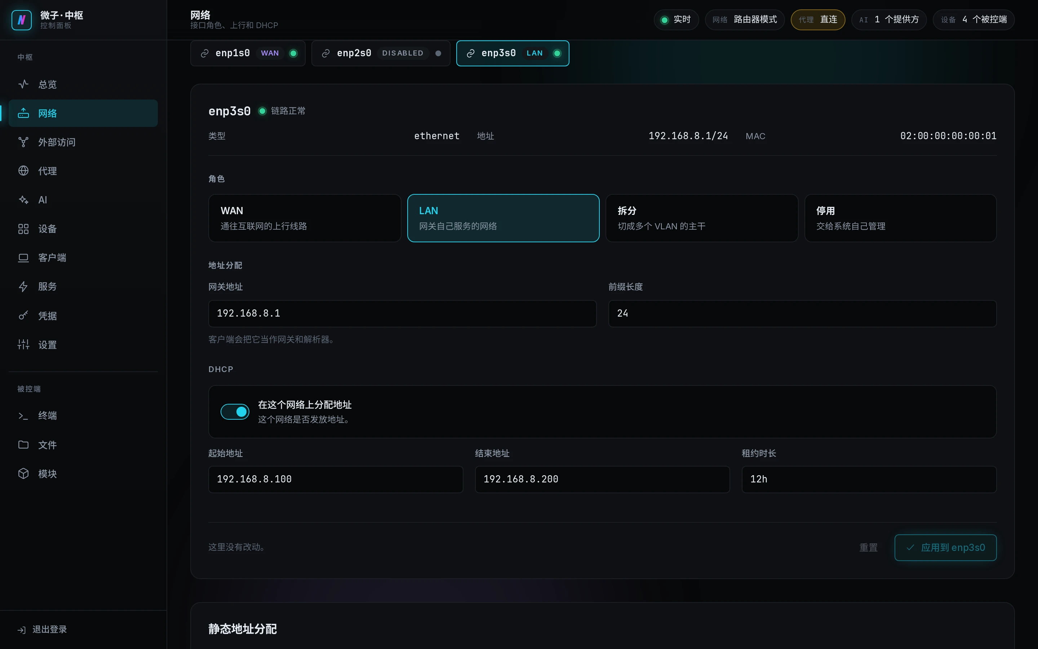Screen dimensions: 1038x649
Task: Switch to enp3s0 LAN interface tab
Action: [513, 53]
